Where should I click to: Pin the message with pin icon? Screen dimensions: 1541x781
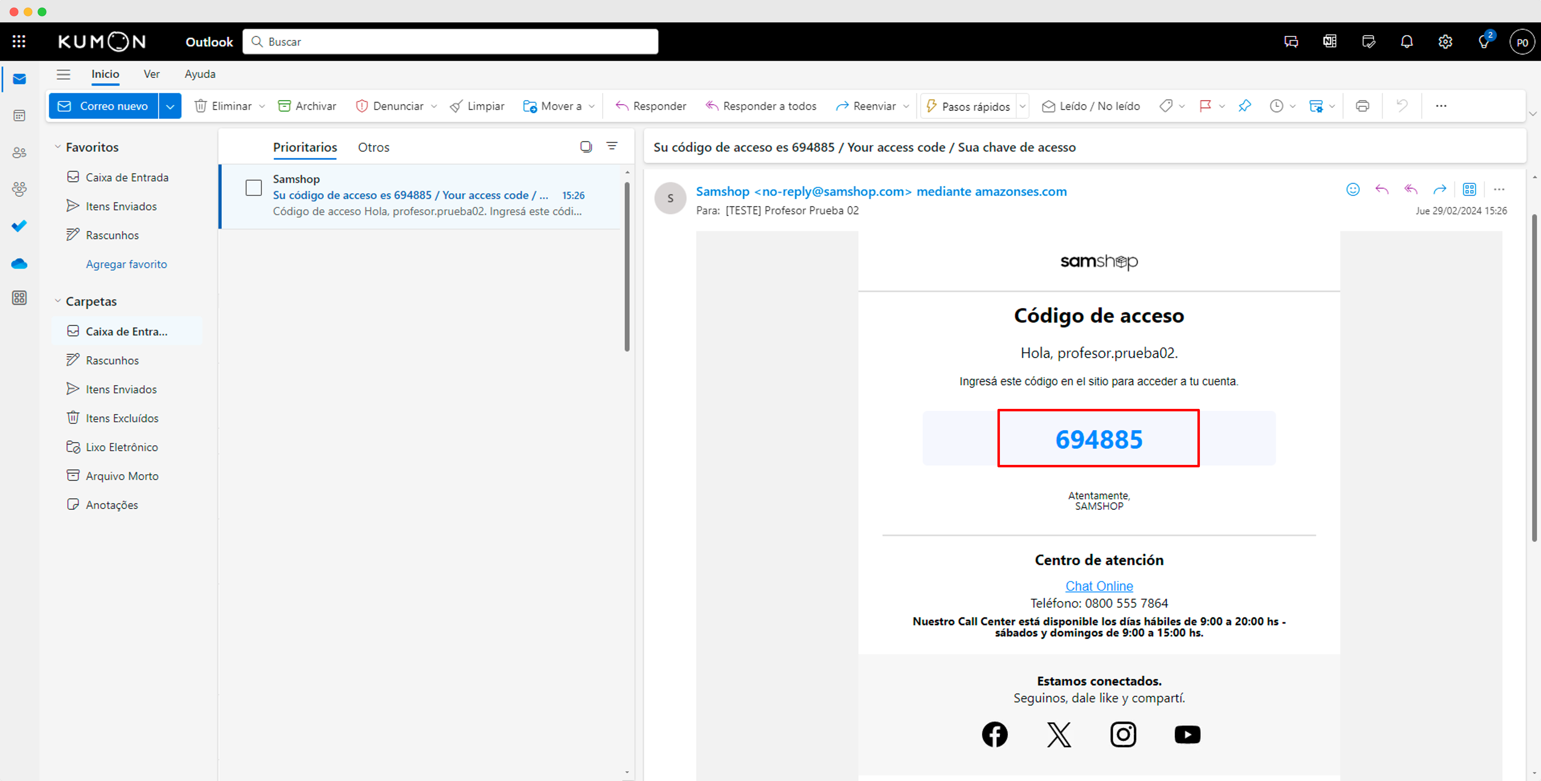[x=1244, y=106]
